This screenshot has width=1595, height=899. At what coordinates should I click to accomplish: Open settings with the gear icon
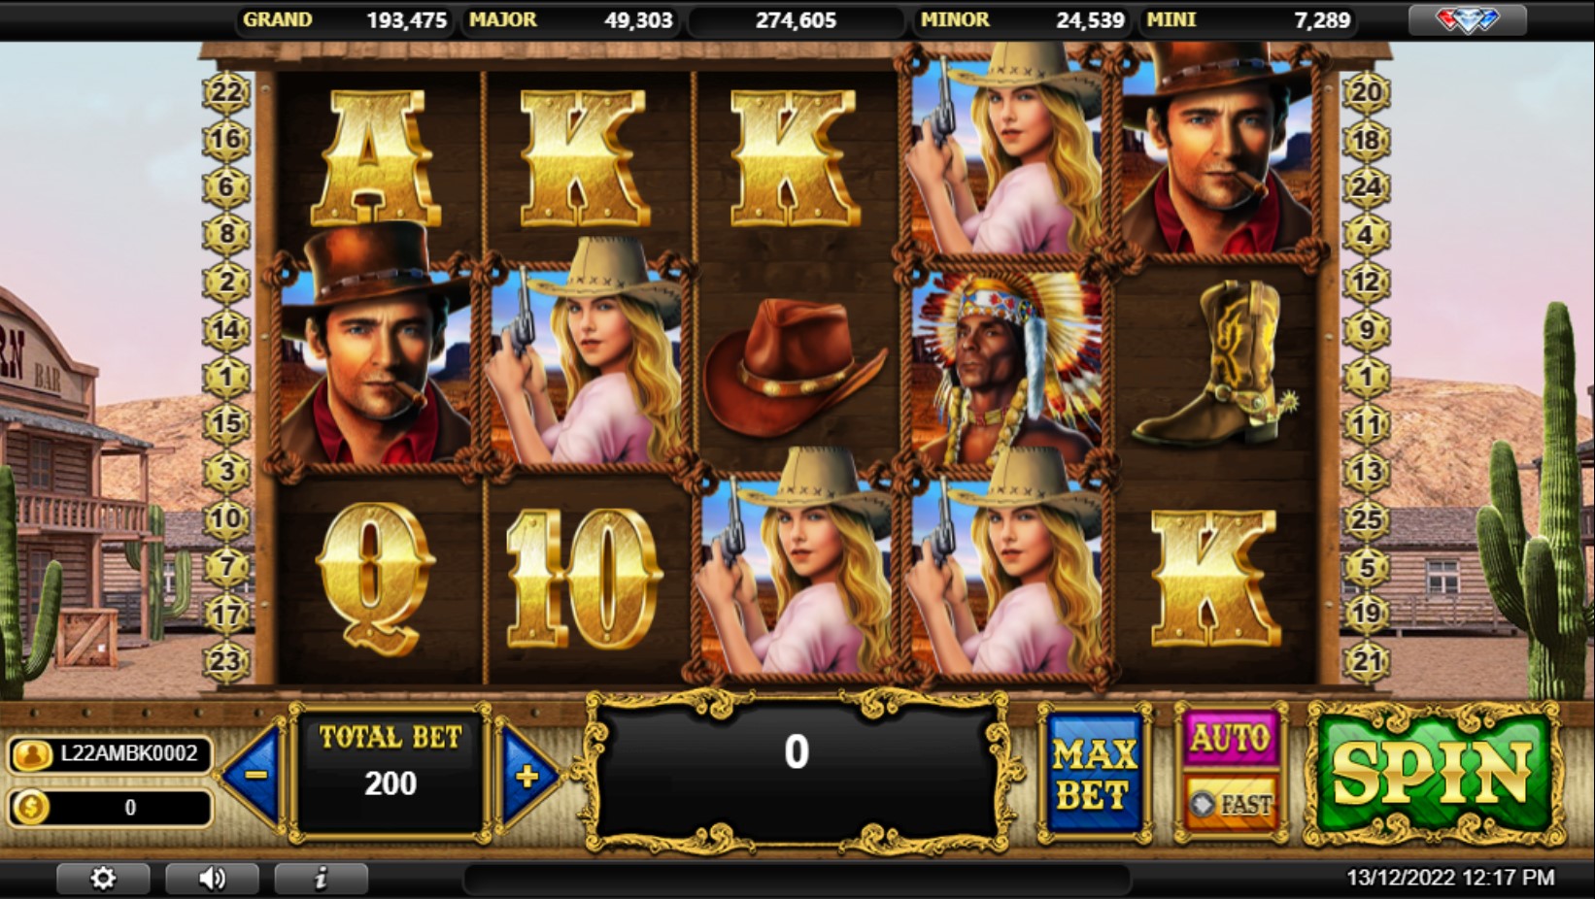point(103,878)
